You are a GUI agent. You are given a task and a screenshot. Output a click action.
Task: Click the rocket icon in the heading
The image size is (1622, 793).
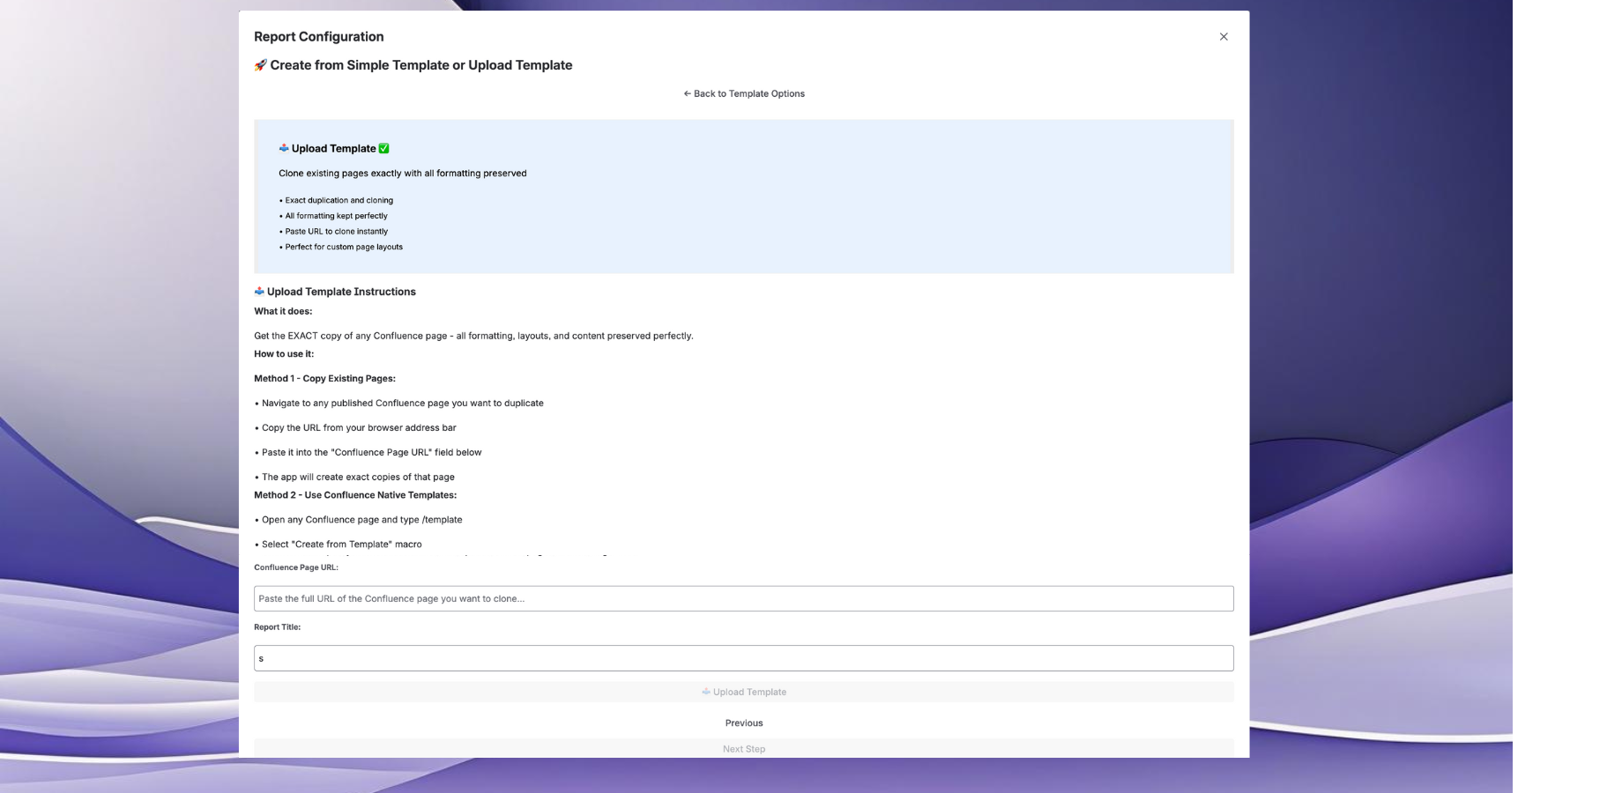260,65
